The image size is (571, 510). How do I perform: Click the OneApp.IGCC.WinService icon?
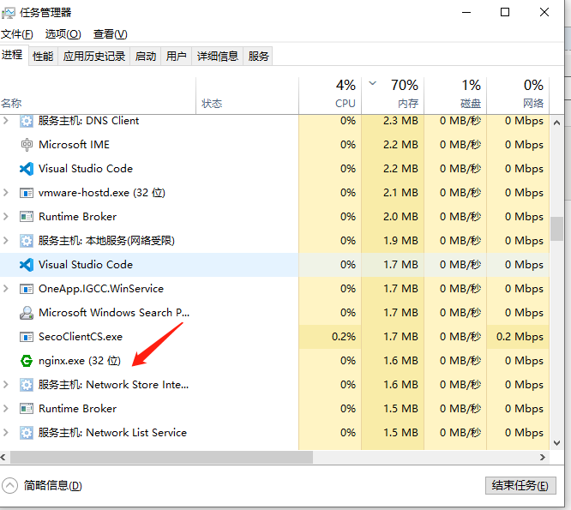tap(27, 289)
